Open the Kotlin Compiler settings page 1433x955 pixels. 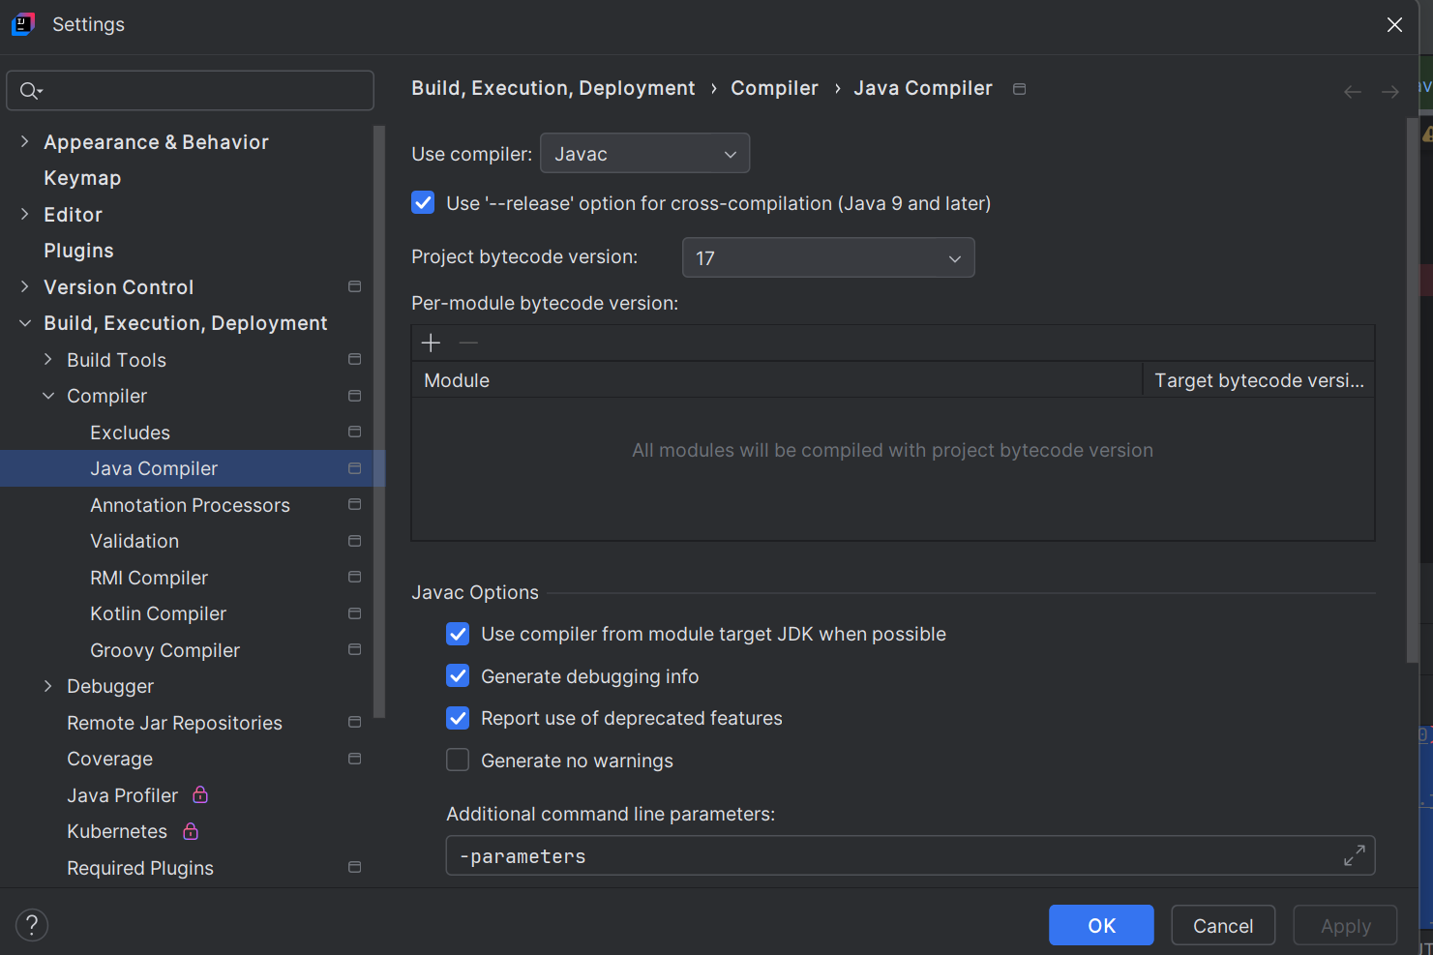[158, 613]
